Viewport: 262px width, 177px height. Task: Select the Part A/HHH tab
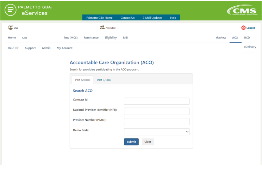tap(82, 80)
